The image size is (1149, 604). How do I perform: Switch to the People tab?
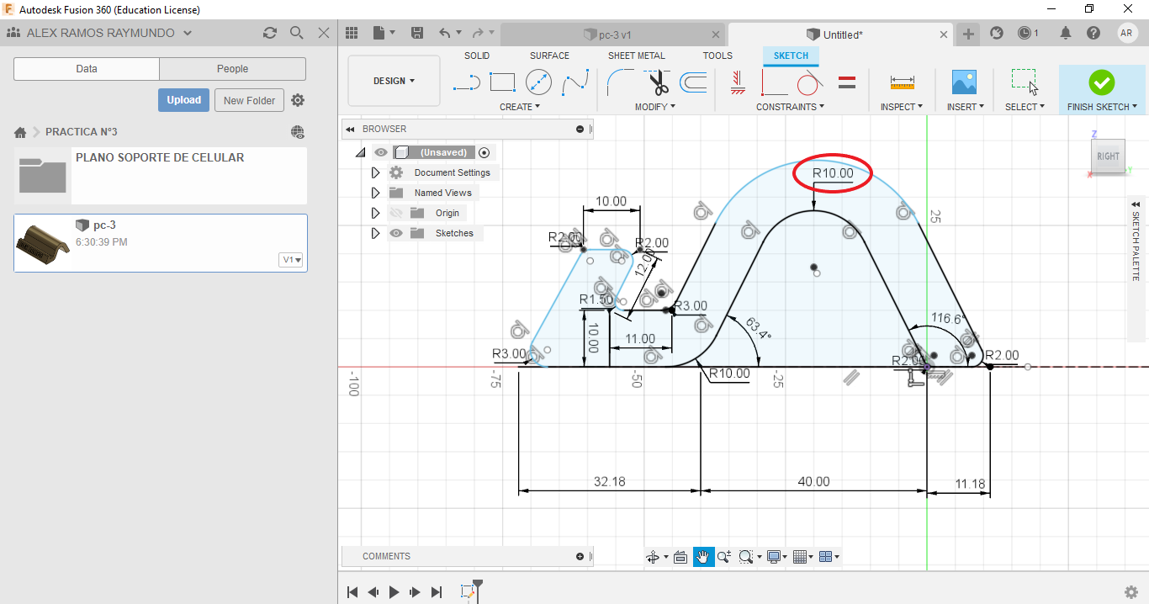(232, 69)
